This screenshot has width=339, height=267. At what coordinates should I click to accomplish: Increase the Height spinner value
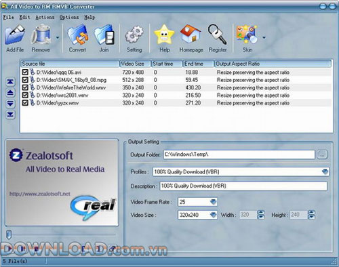311,212
